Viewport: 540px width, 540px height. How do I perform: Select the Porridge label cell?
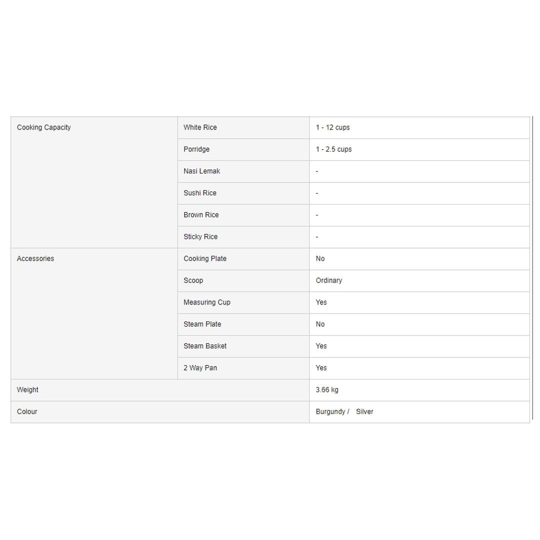tap(196, 149)
